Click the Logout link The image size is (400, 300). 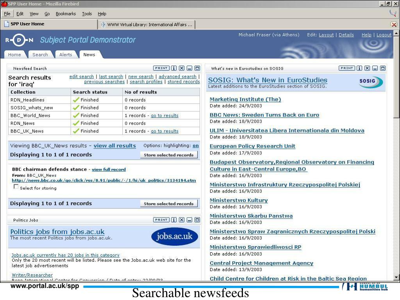384,35
